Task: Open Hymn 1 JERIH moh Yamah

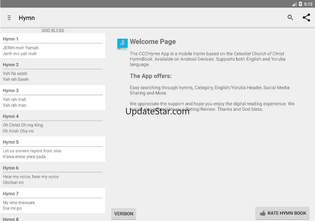Action: (53, 46)
